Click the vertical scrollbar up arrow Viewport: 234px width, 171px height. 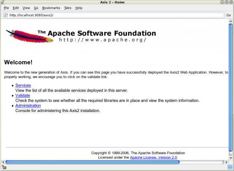(231, 21)
